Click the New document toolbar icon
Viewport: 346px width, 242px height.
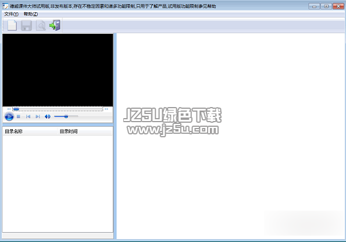click(x=12, y=26)
